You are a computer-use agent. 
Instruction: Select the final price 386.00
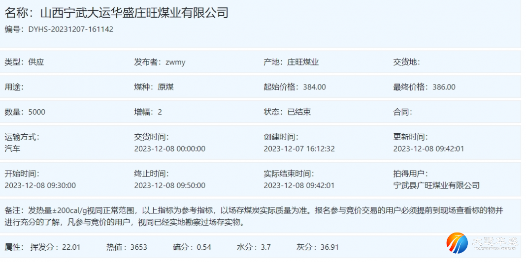[444, 87]
